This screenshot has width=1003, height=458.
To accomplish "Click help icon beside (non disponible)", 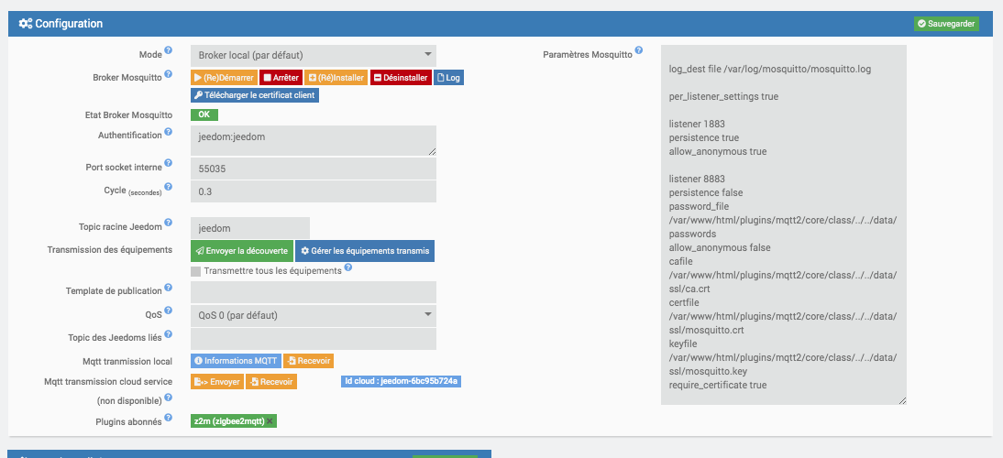I will point(168,398).
